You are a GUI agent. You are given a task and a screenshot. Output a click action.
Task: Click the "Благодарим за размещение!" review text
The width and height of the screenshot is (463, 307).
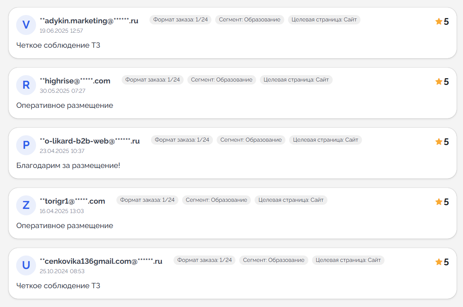[x=68, y=165]
